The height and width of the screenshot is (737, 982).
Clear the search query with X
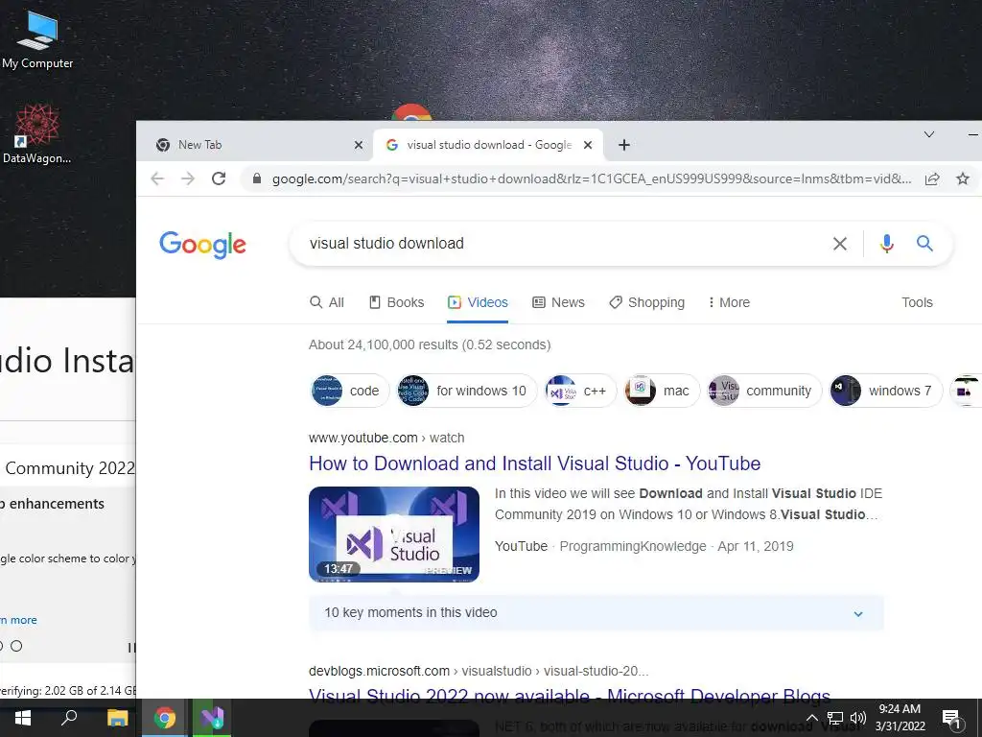point(840,243)
